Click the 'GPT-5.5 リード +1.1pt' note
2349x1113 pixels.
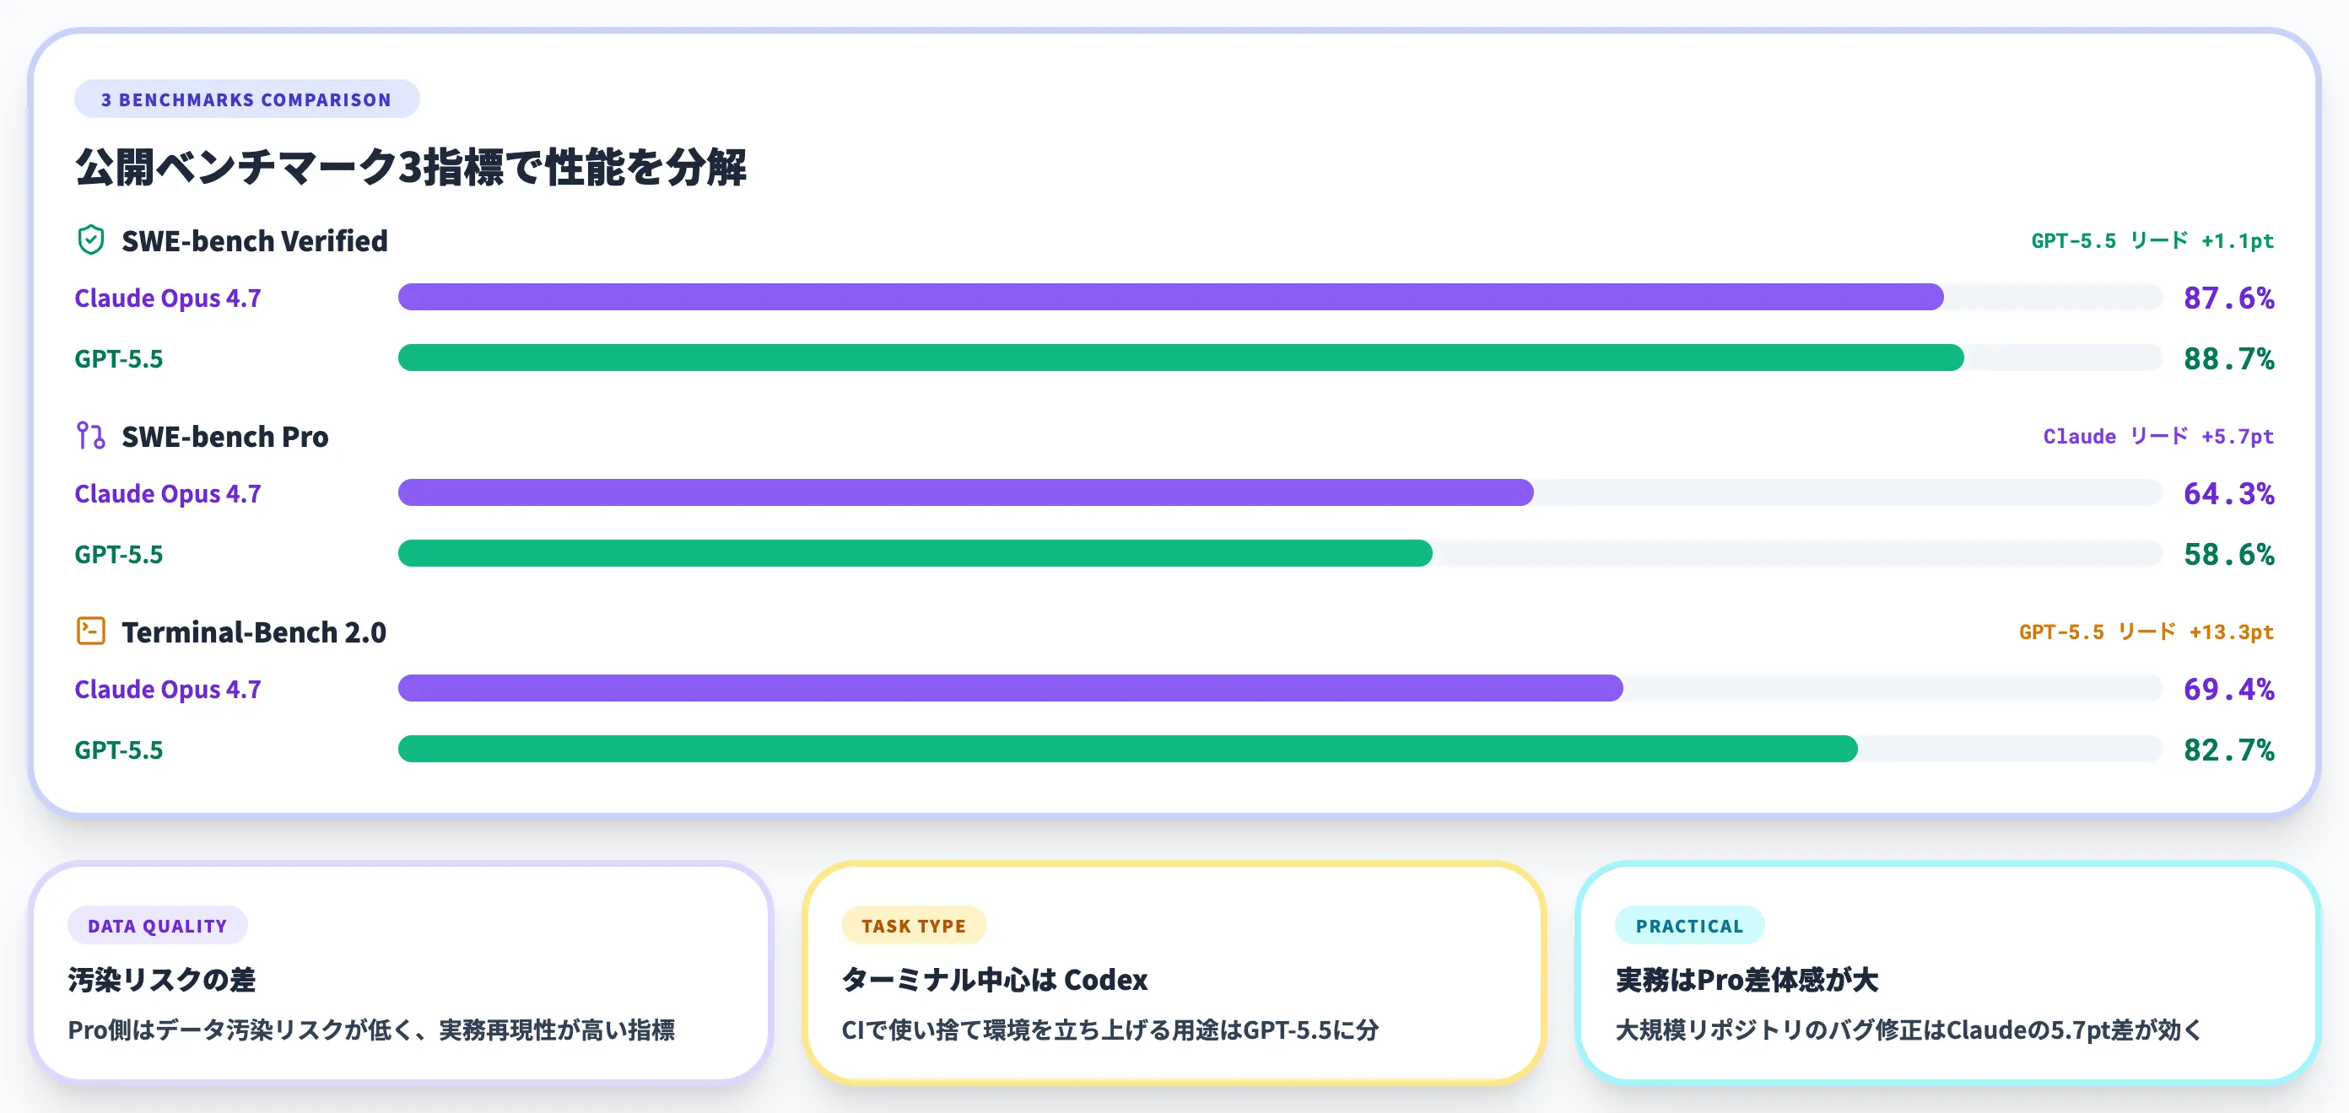coord(2152,240)
